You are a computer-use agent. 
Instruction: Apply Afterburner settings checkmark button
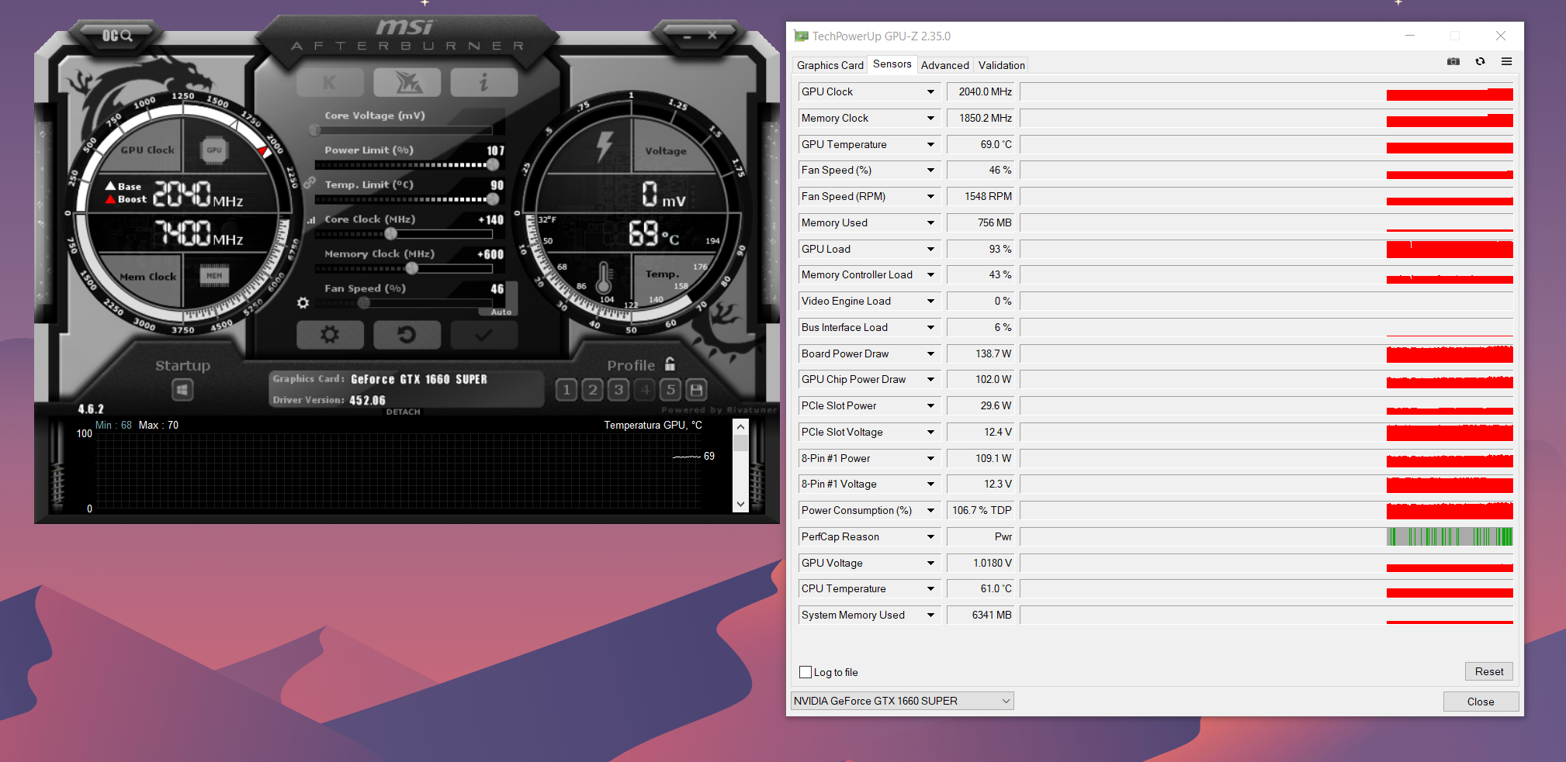click(x=483, y=335)
